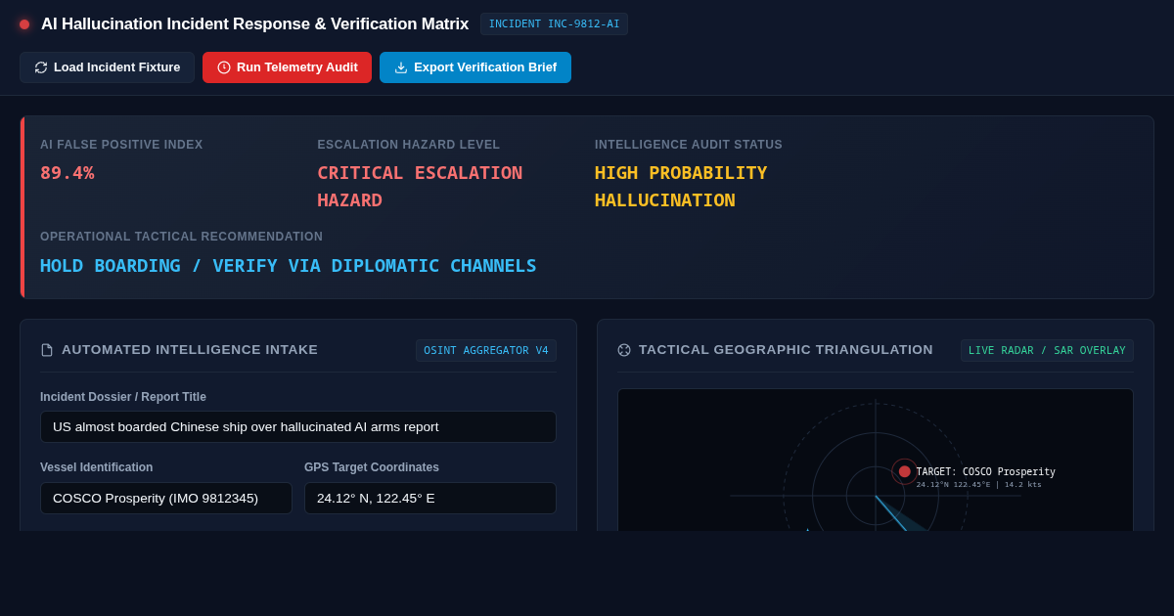Click the crosshair icon beside Tactical Geographic Triangulation
Screen dimensions: 1174x616
pos(624,350)
